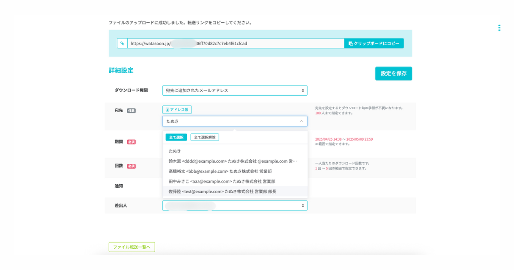This screenshot has height=270, width=514.
Task: Select 佐藤陸 test@example.com entry
Action: [235, 192]
